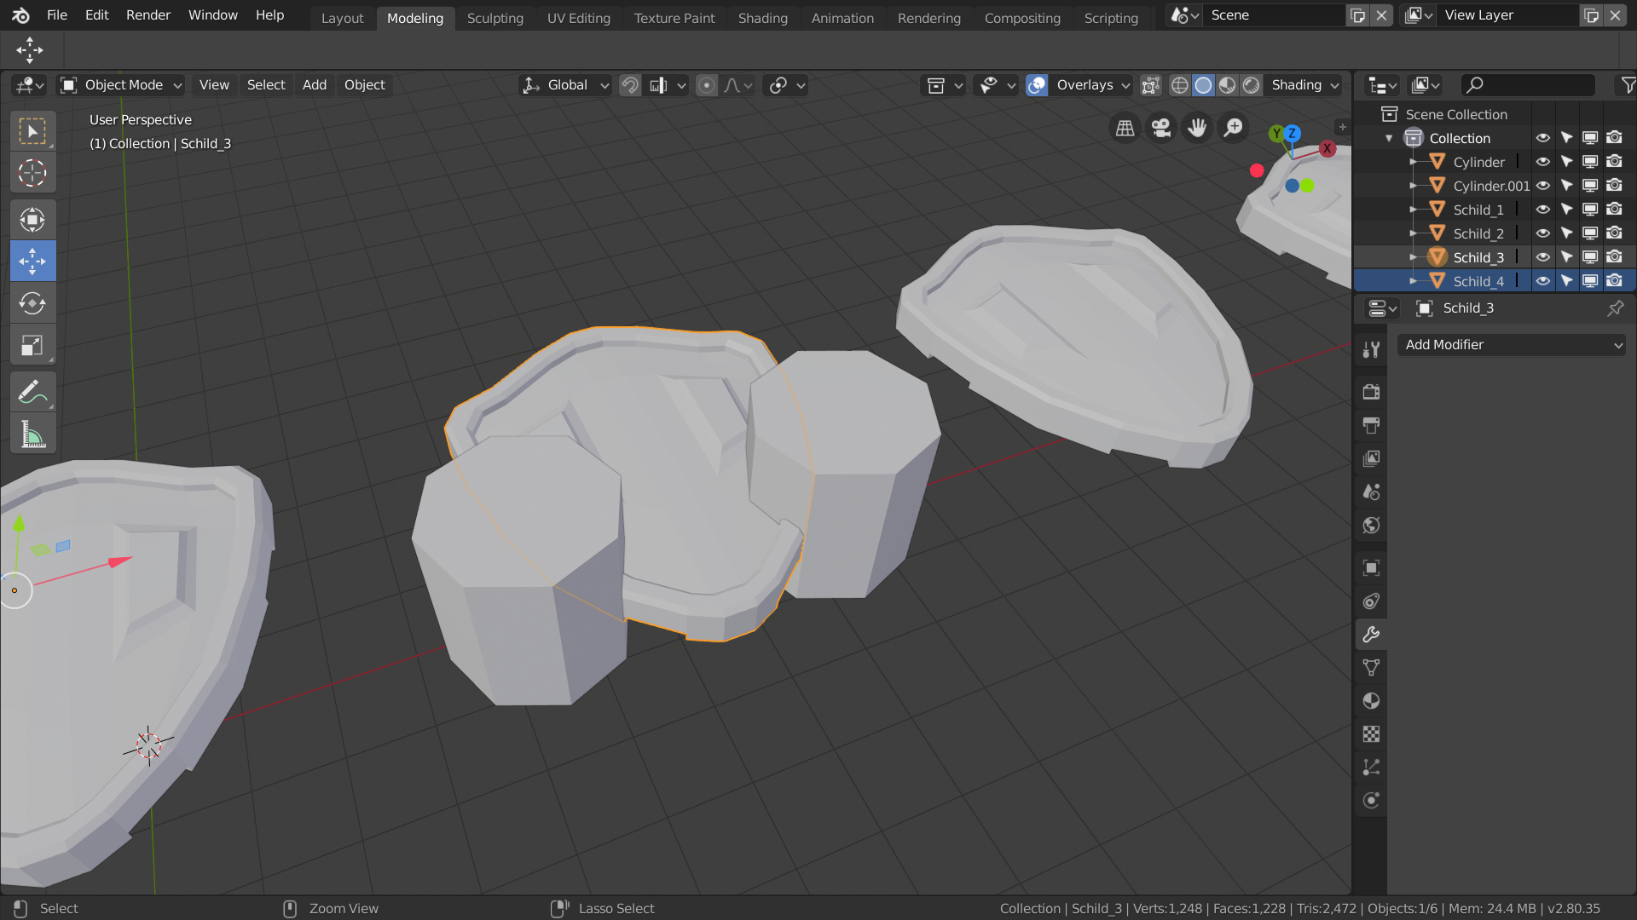Select Cylinder.001 in the outliner
The width and height of the screenshot is (1637, 920).
tap(1491, 186)
